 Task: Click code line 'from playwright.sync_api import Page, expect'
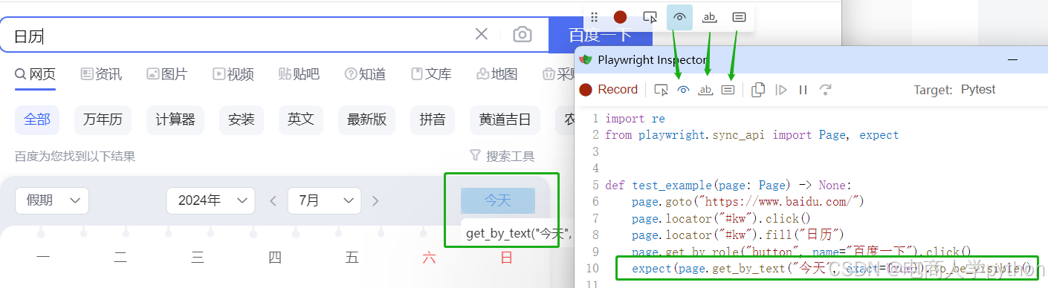coord(751,135)
